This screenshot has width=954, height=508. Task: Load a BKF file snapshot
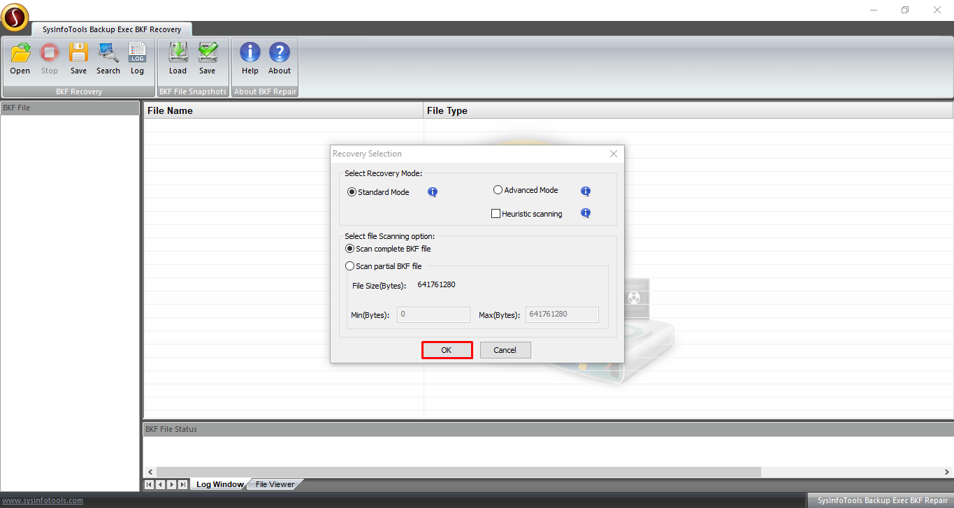pyautogui.click(x=178, y=54)
